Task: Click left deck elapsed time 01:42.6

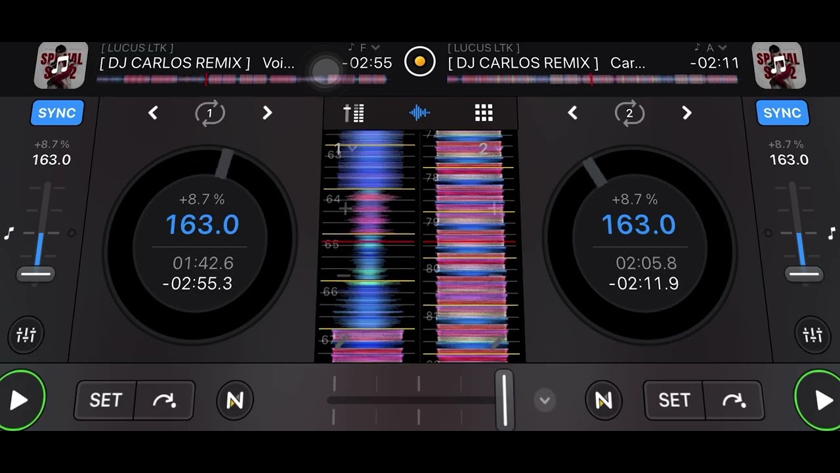Action: coord(203,263)
